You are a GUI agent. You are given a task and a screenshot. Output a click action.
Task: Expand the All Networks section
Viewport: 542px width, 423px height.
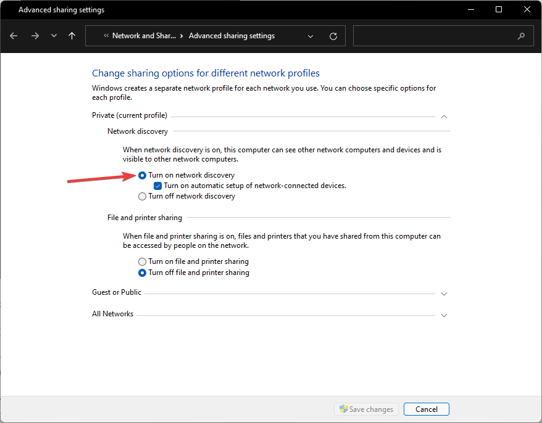(x=444, y=315)
